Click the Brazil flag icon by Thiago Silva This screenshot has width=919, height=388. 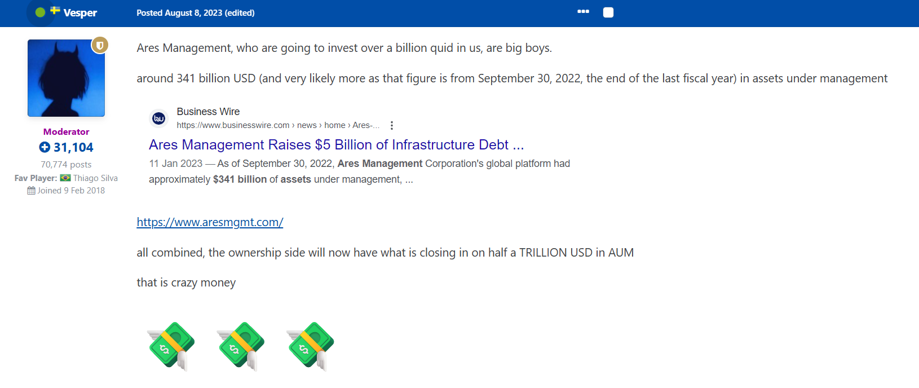(65, 178)
